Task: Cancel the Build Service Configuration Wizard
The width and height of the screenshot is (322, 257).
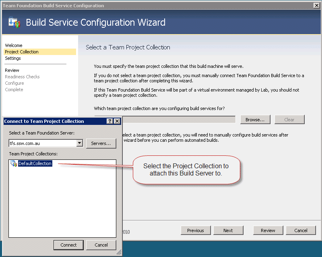Action: click(301, 230)
